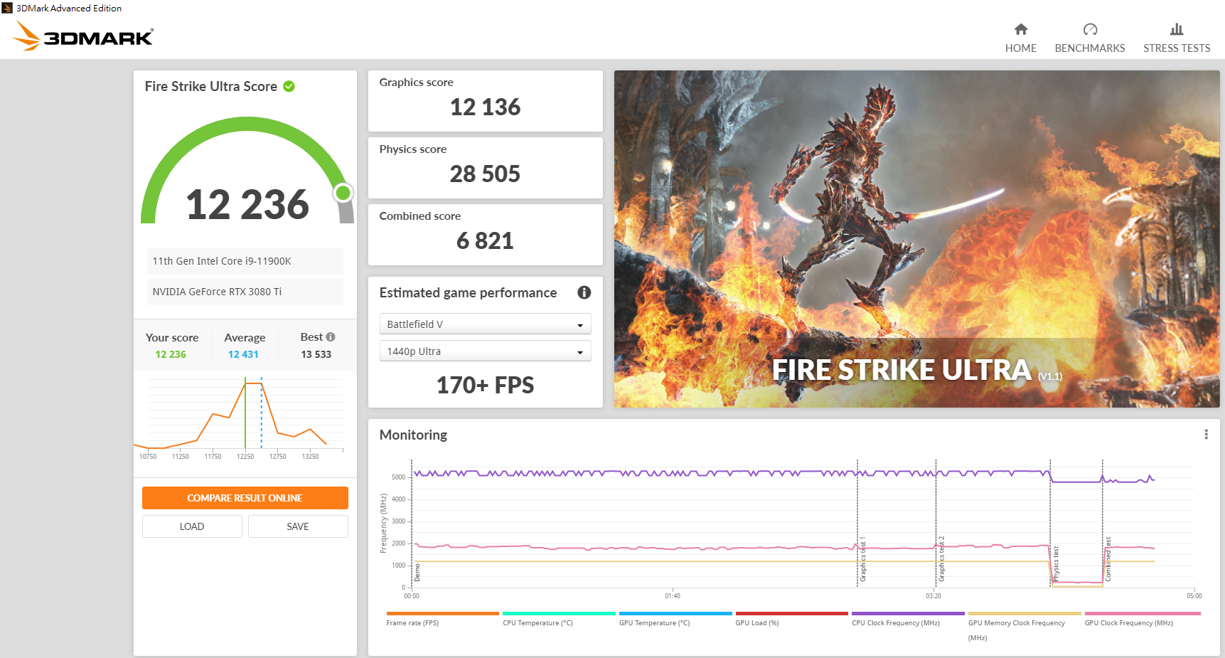The image size is (1225, 658).
Task: Click the Fire Strike Ultra artwork thumbnail
Action: [916, 239]
